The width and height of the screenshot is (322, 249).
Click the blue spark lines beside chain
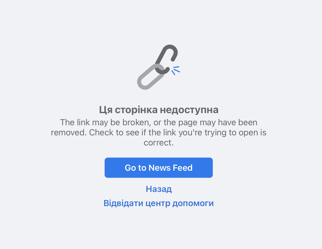176,70
